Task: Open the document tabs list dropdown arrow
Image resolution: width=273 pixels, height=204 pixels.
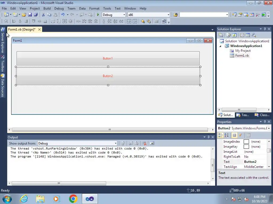Action: (x=212, y=30)
